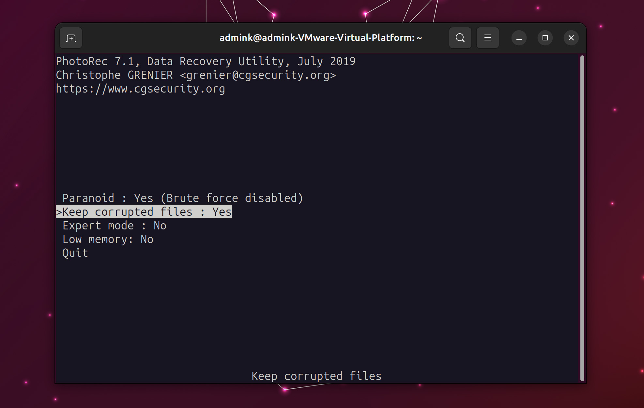Maximize the terminal window
Image resolution: width=644 pixels, height=408 pixels.
click(545, 38)
